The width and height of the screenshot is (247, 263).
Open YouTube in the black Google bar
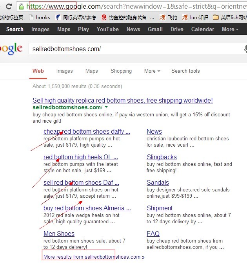(x=108, y=29)
